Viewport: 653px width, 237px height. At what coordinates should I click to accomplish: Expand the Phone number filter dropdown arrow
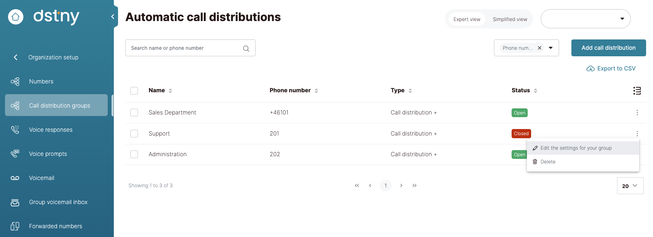tap(551, 48)
